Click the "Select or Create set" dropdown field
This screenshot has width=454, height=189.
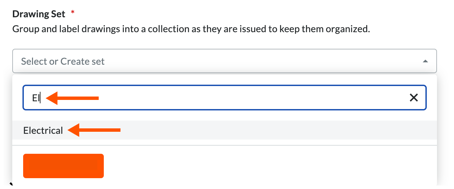(x=224, y=61)
